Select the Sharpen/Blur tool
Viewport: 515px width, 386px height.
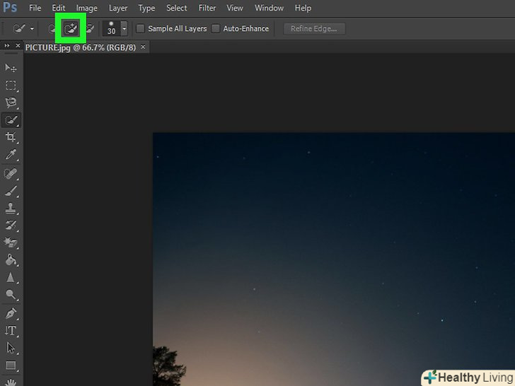click(x=11, y=277)
